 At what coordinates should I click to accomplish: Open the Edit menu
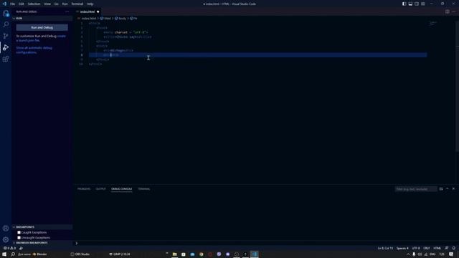point(22,4)
